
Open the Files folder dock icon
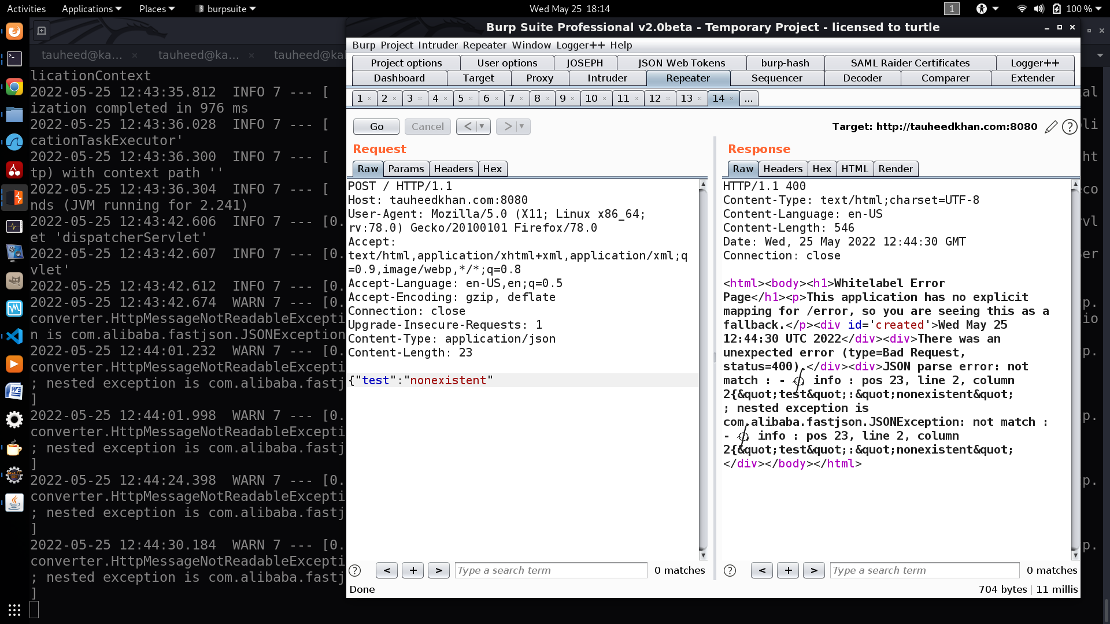click(14, 114)
